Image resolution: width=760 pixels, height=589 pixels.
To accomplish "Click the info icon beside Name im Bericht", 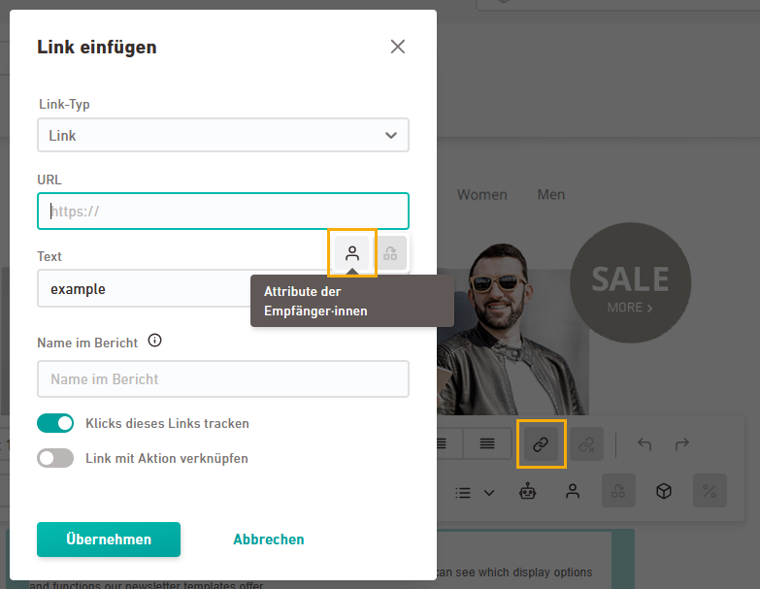I will (154, 342).
